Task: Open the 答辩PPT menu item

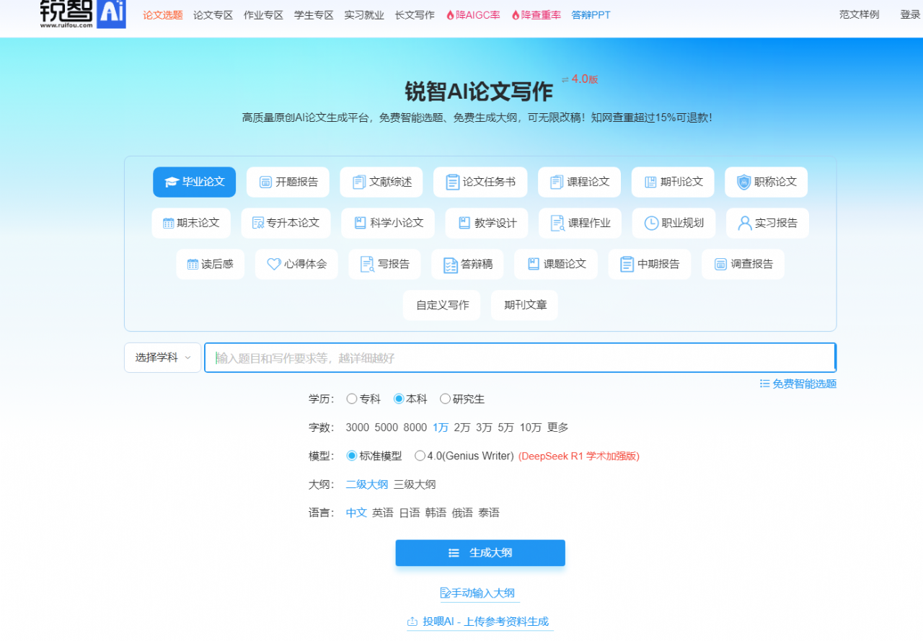Action: point(591,14)
